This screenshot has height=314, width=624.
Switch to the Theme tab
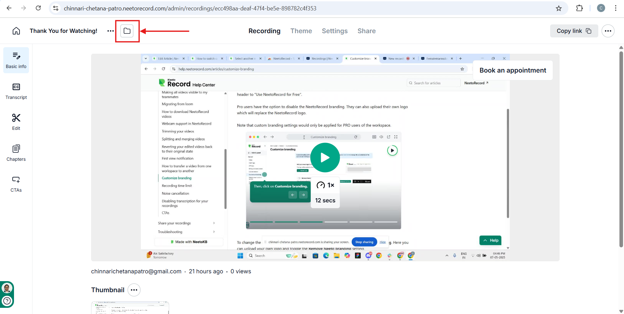click(x=301, y=31)
